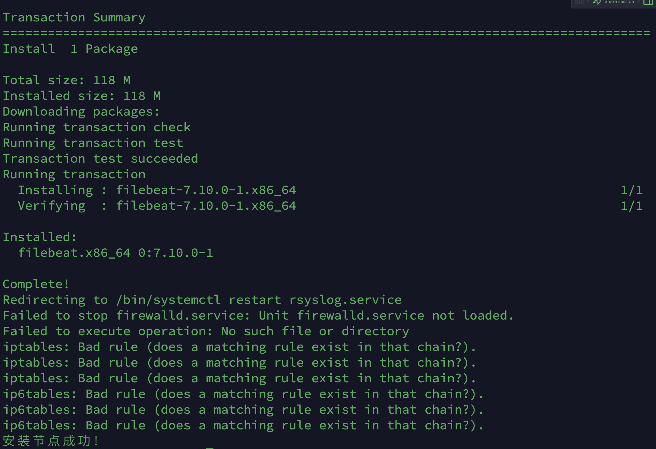Click the '安装节点成功!' success message
This screenshot has height=449, width=656.
51,441
